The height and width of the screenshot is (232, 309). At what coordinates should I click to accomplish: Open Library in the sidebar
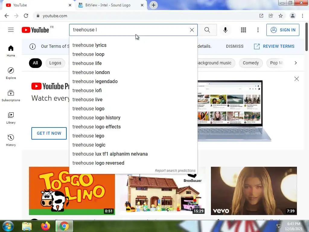[11, 118]
